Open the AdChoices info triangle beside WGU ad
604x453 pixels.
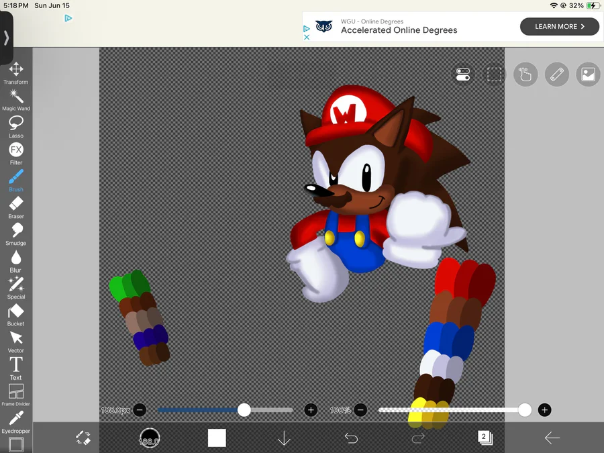click(307, 28)
